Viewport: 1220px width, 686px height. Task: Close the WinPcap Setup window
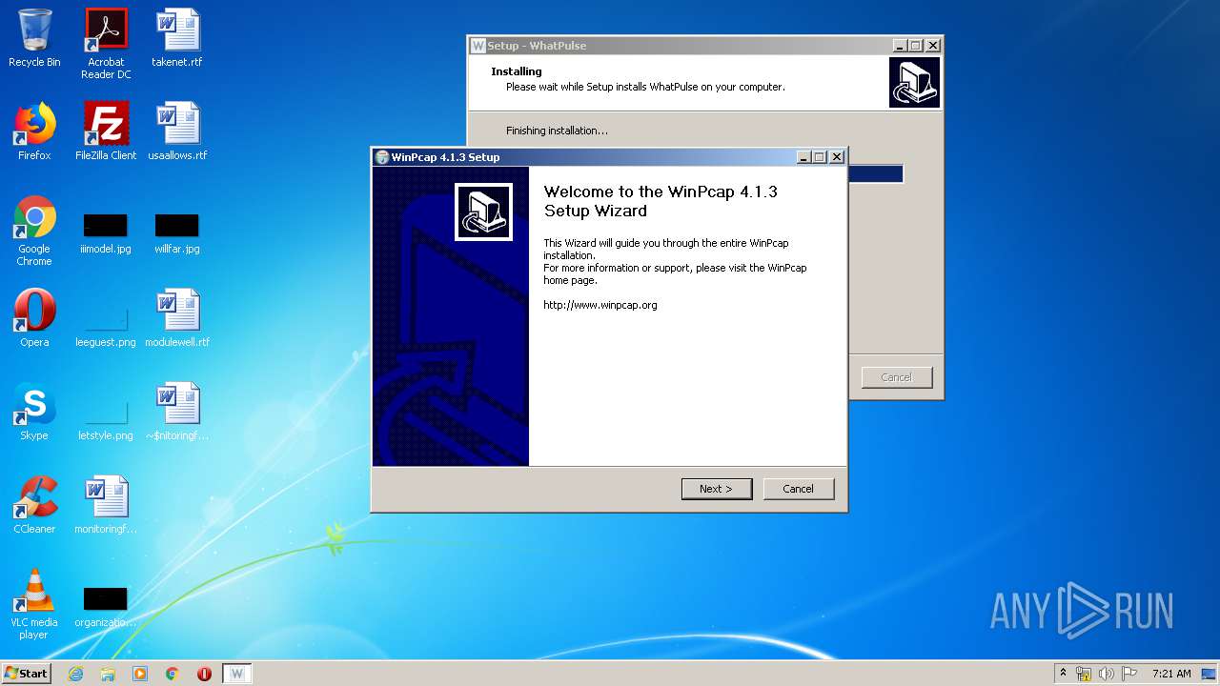pyautogui.click(x=837, y=157)
